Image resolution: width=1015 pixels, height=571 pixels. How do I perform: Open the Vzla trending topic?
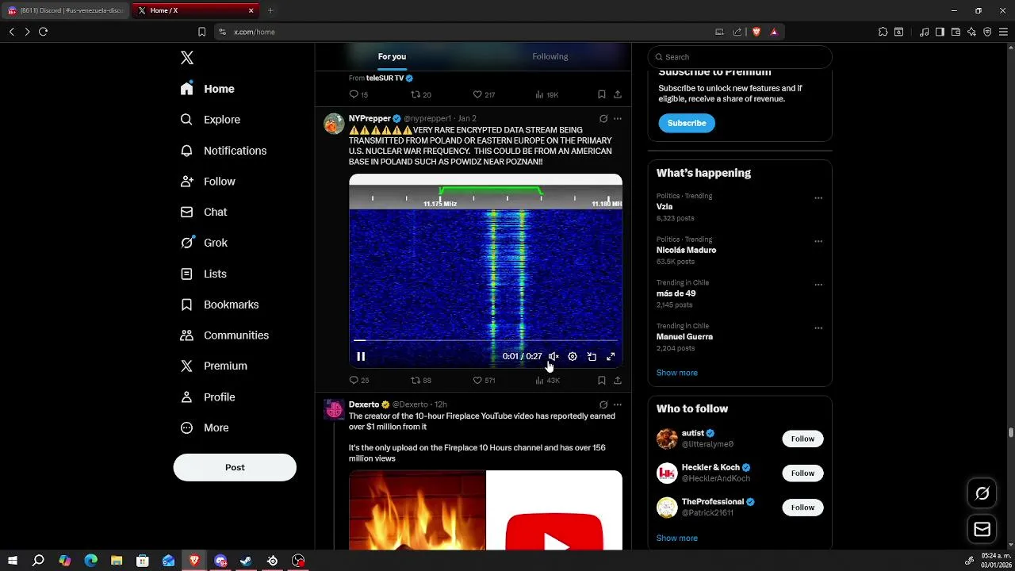(x=665, y=206)
